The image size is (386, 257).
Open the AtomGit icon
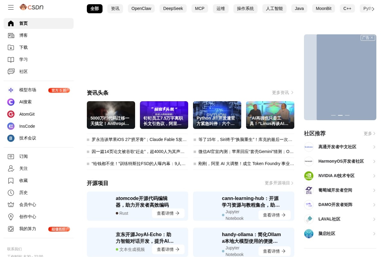[x=11, y=114]
